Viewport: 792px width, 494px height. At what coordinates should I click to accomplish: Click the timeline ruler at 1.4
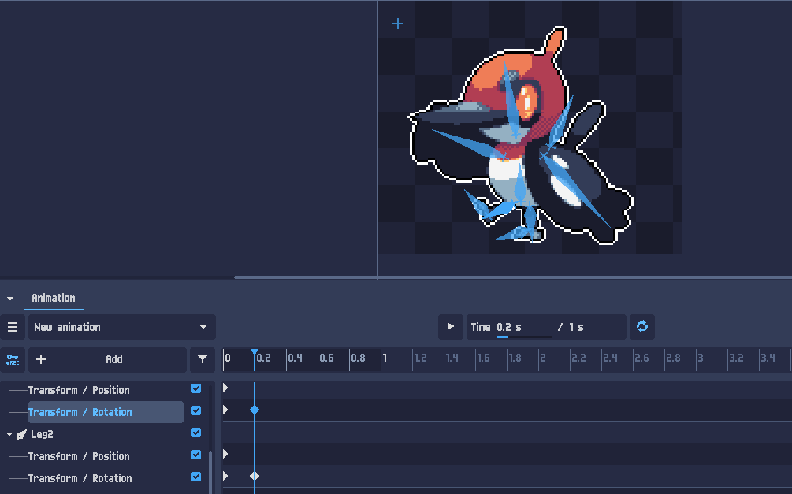coord(452,358)
